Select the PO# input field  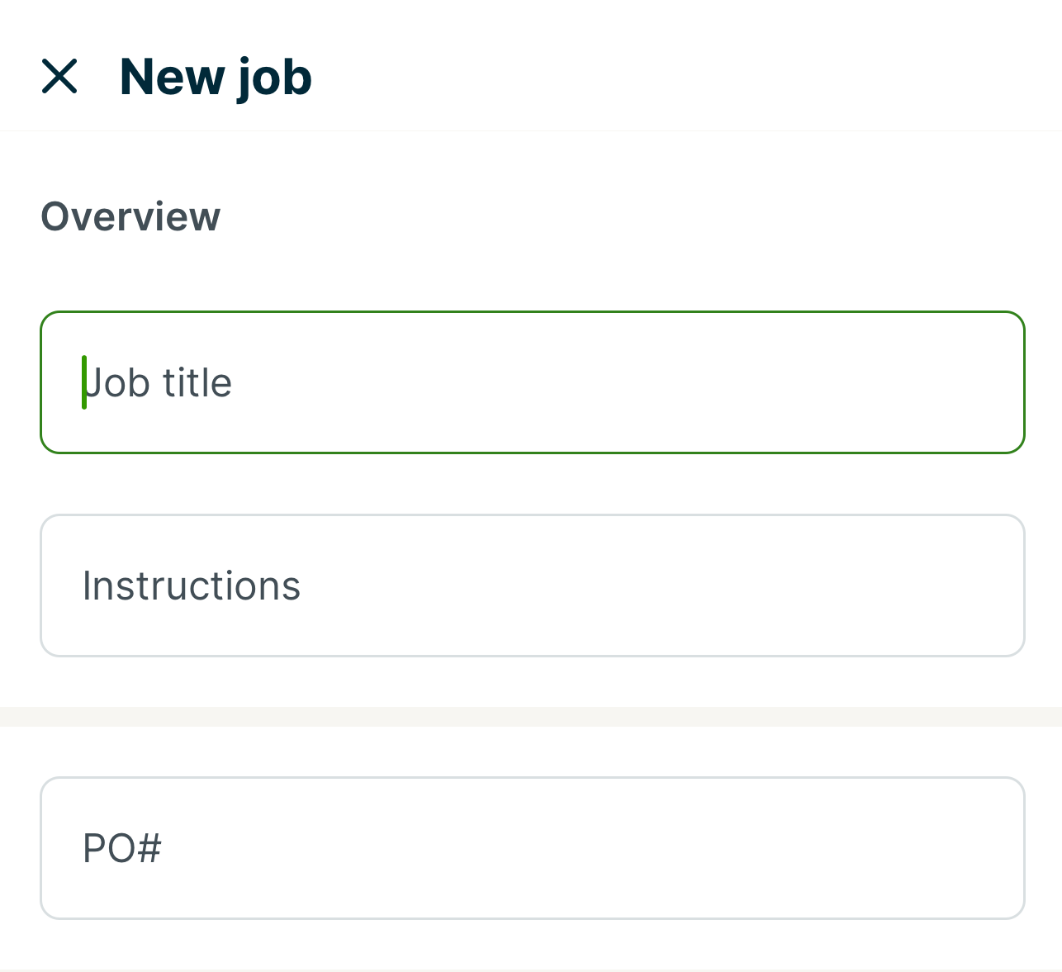pyautogui.click(x=532, y=848)
